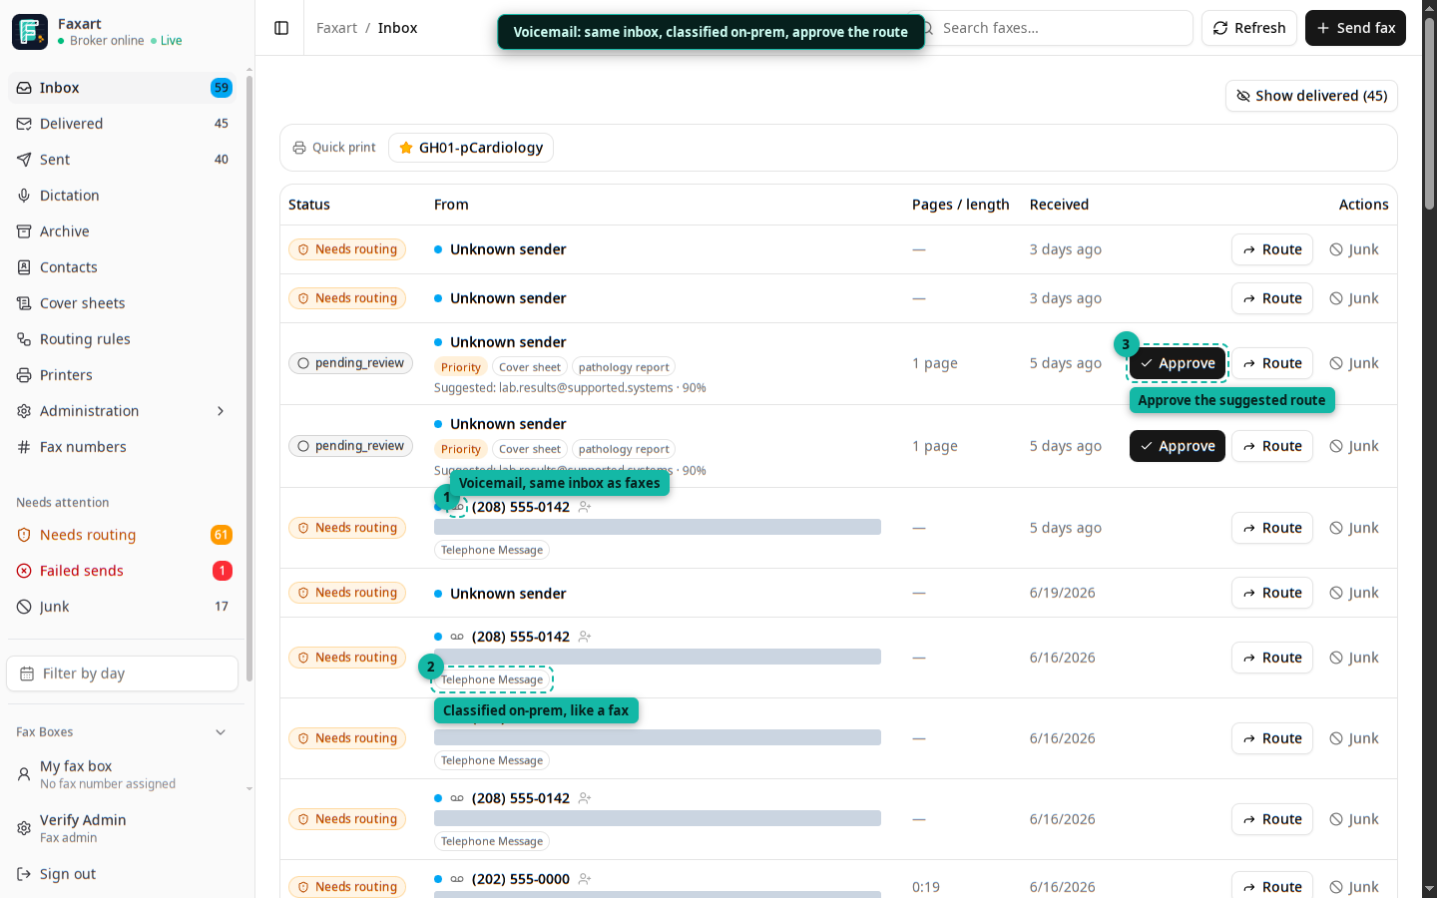Junk the second 3 days ago fax
The image size is (1437, 898).
click(1354, 298)
